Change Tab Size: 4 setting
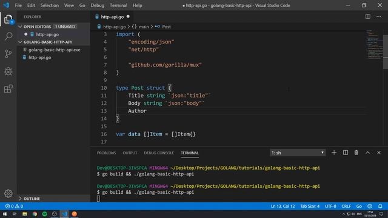 [x=310, y=206]
